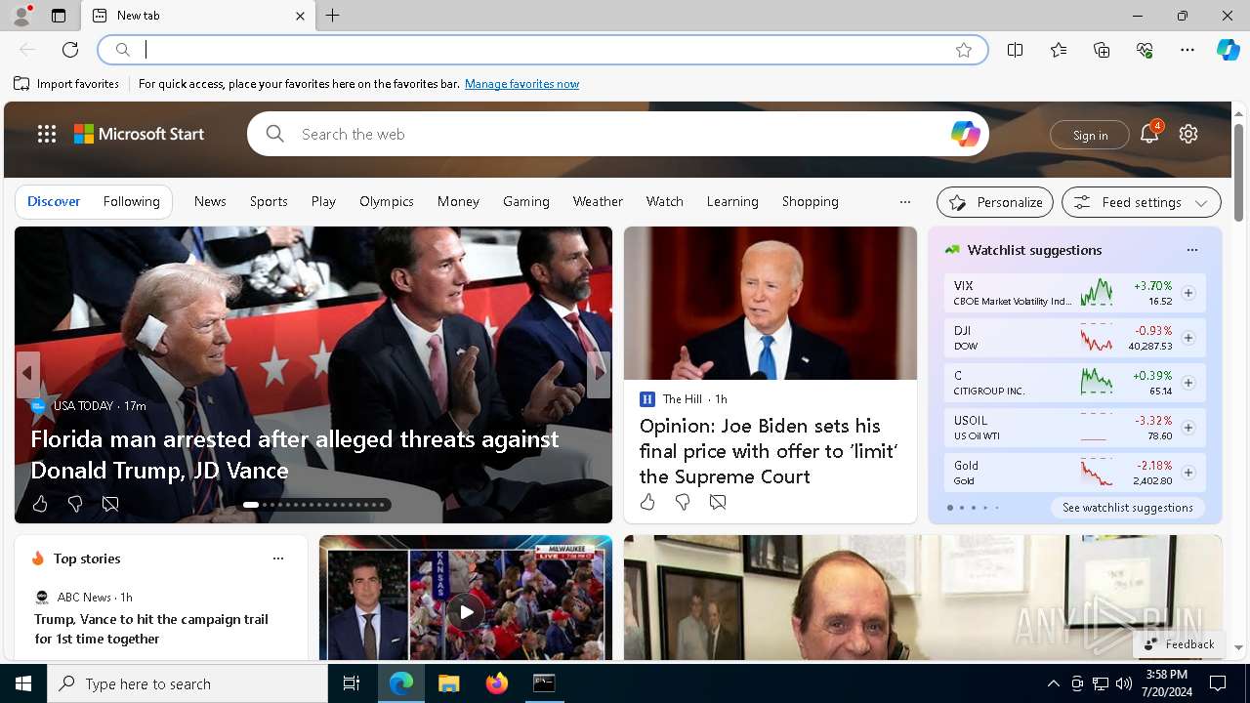Add VIX to watchlist
Screen dimensions: 1250x703
(x=1188, y=293)
